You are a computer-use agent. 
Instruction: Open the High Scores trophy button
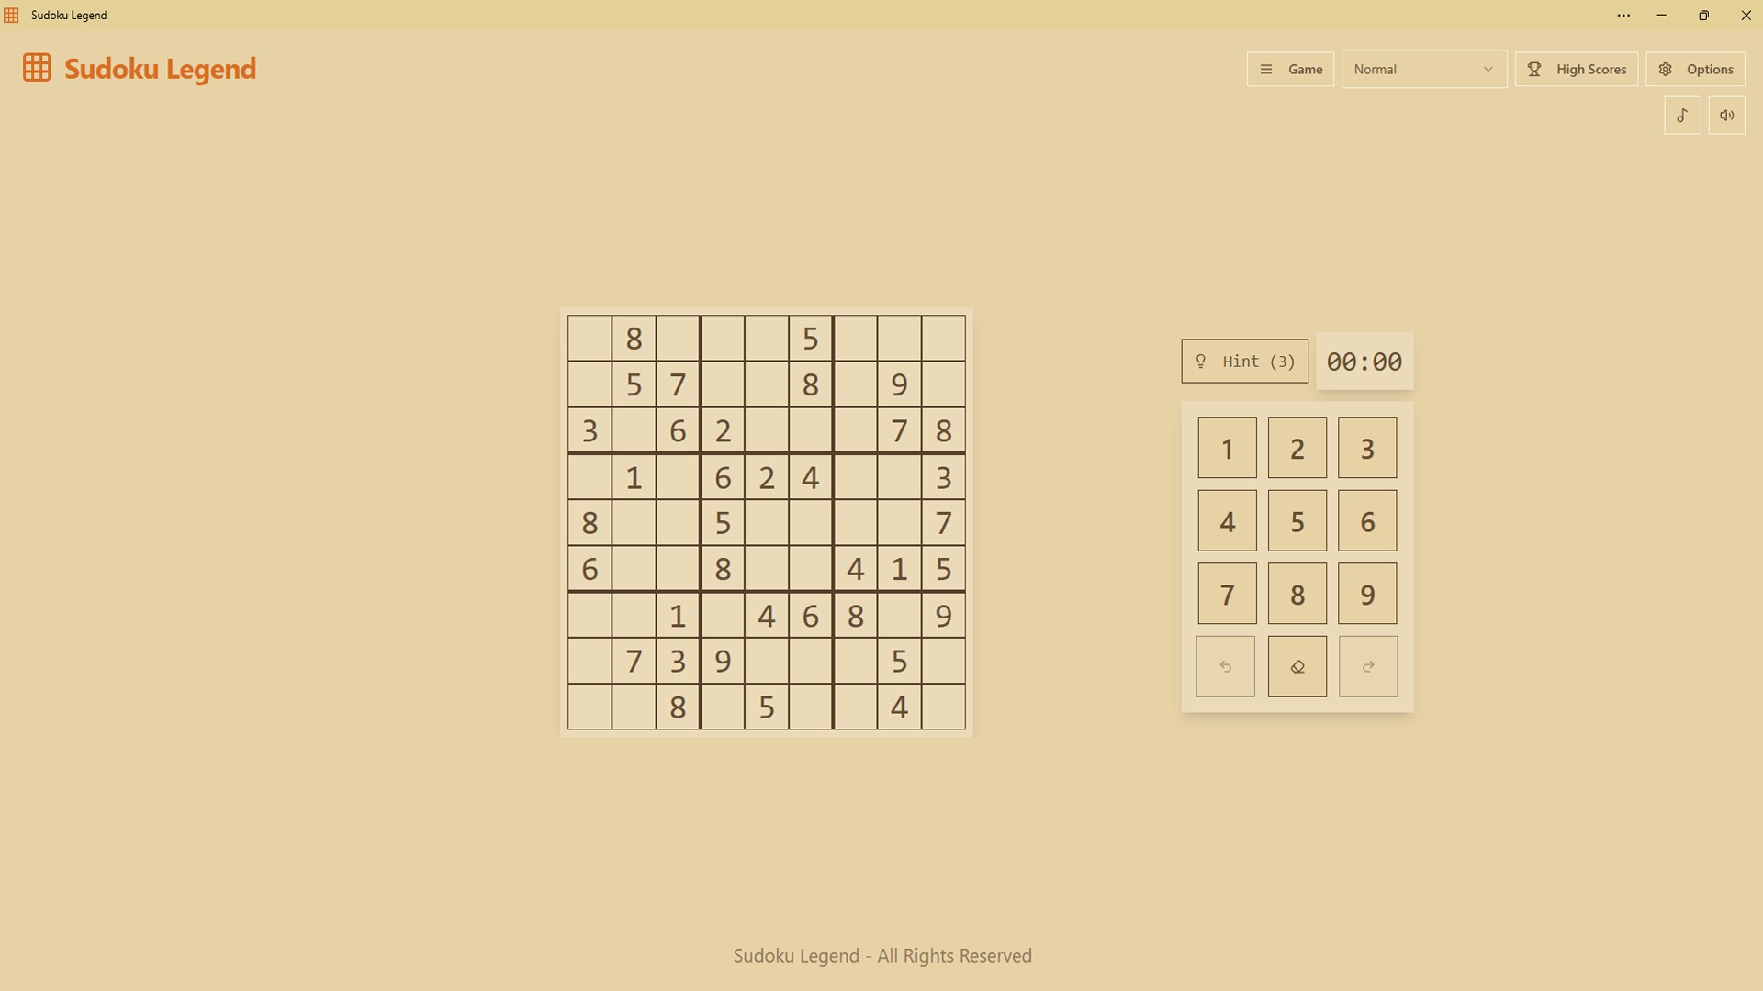point(1576,70)
